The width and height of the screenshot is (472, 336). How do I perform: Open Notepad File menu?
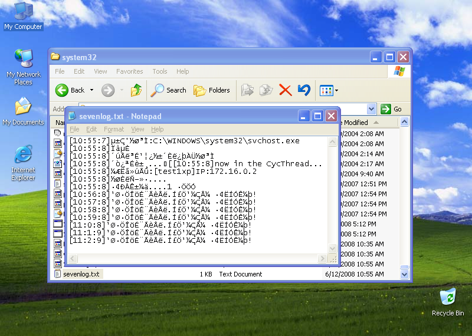click(x=74, y=129)
